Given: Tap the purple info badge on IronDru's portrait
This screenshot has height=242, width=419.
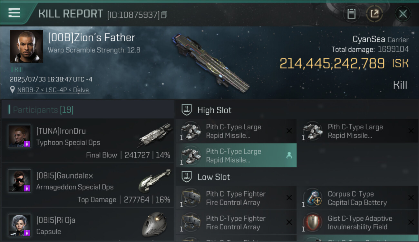Looking at the screenshot, I should [x=27, y=144].
